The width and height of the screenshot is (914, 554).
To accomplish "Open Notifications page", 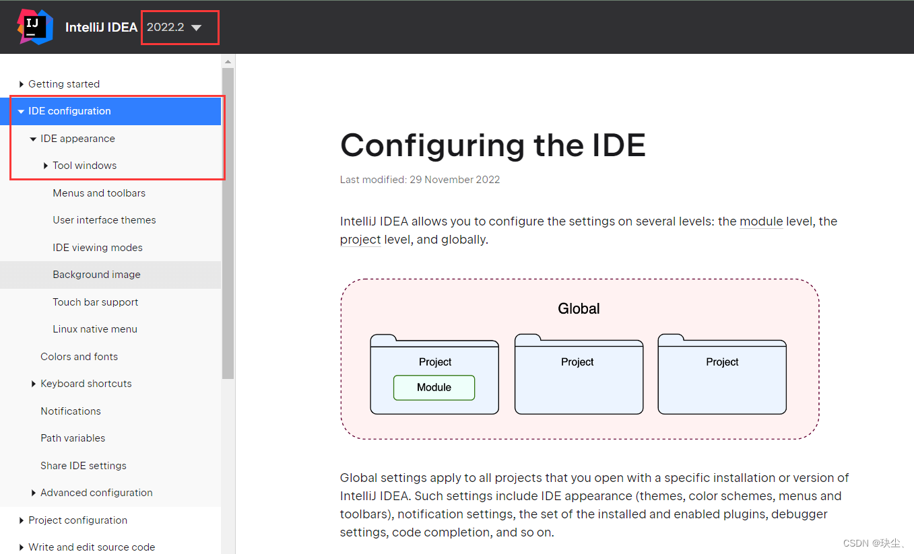I will tap(71, 411).
